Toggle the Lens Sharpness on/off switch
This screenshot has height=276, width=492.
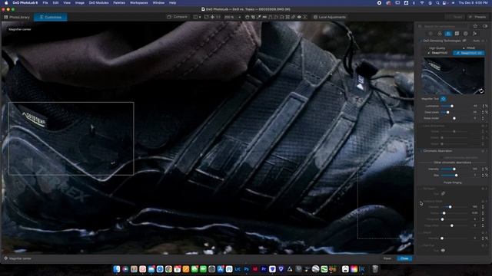484,126
